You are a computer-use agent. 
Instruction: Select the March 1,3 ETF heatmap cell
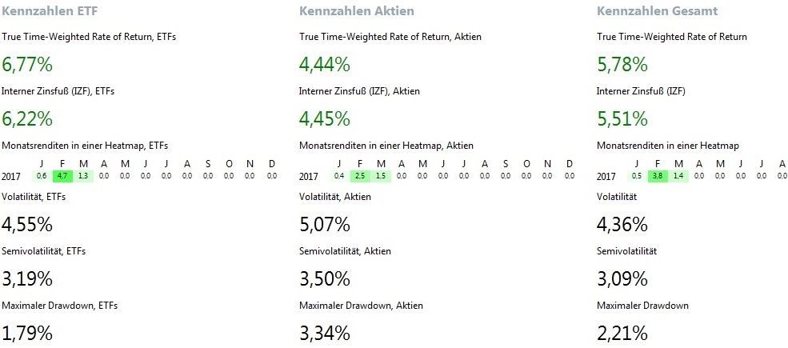point(83,176)
